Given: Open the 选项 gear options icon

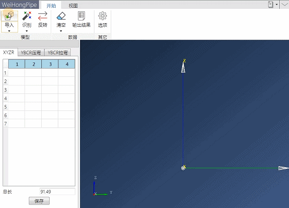Looking at the screenshot, I should point(103,16).
